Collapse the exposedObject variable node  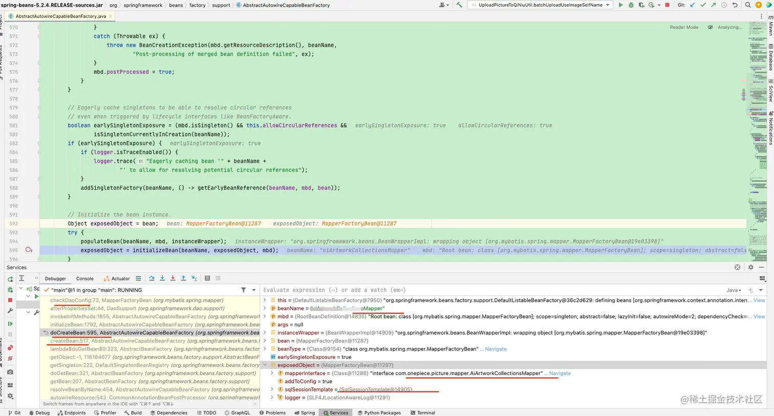[265, 365]
